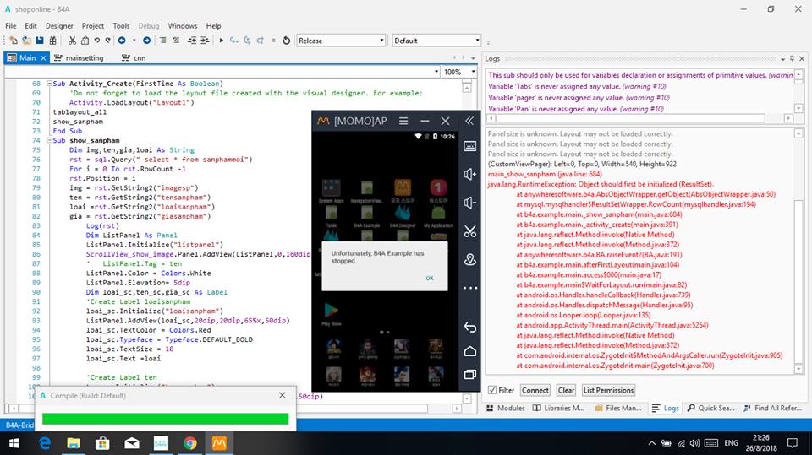Collapse the Activity_Create sub at line 68
Screen dimensions: 812x455
(x=48, y=84)
